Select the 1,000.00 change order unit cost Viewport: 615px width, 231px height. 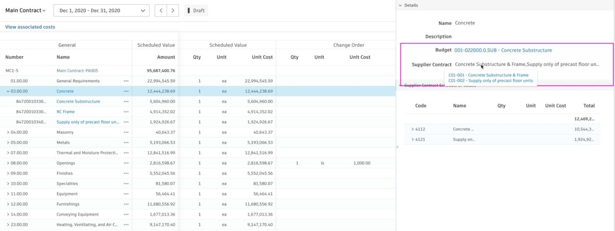pyautogui.click(x=362, y=163)
